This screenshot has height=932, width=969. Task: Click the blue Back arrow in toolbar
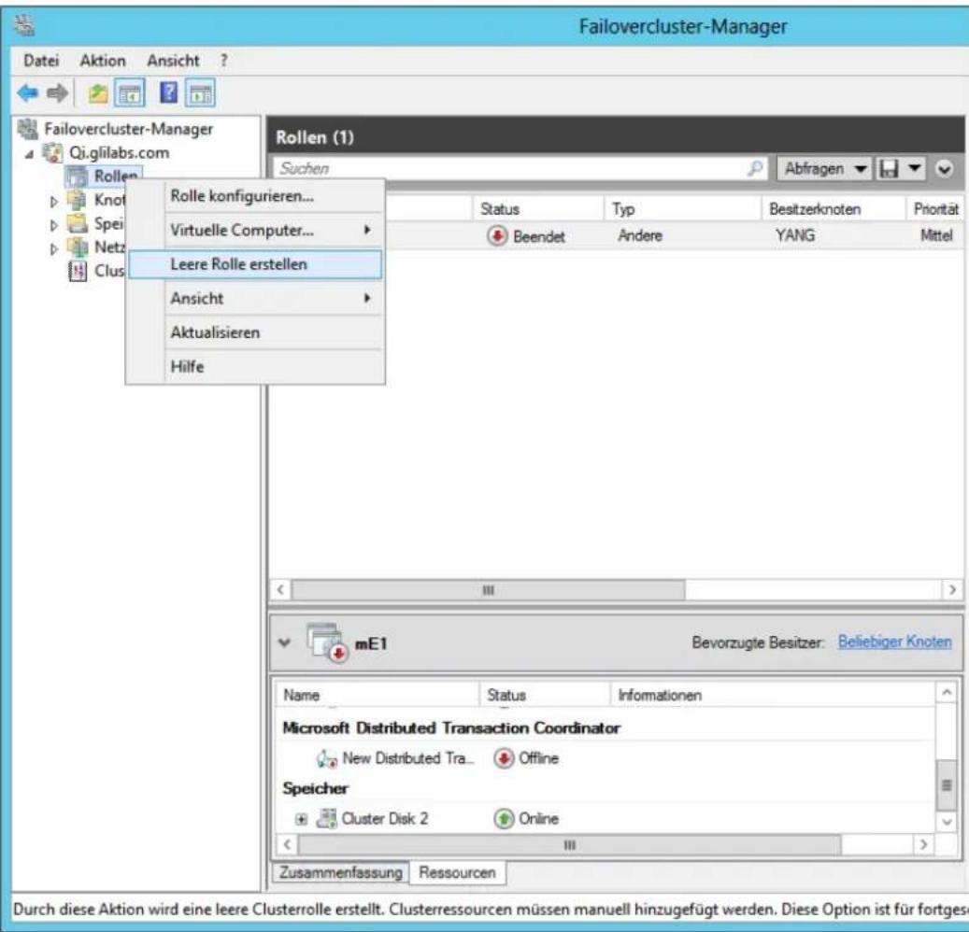tap(28, 93)
